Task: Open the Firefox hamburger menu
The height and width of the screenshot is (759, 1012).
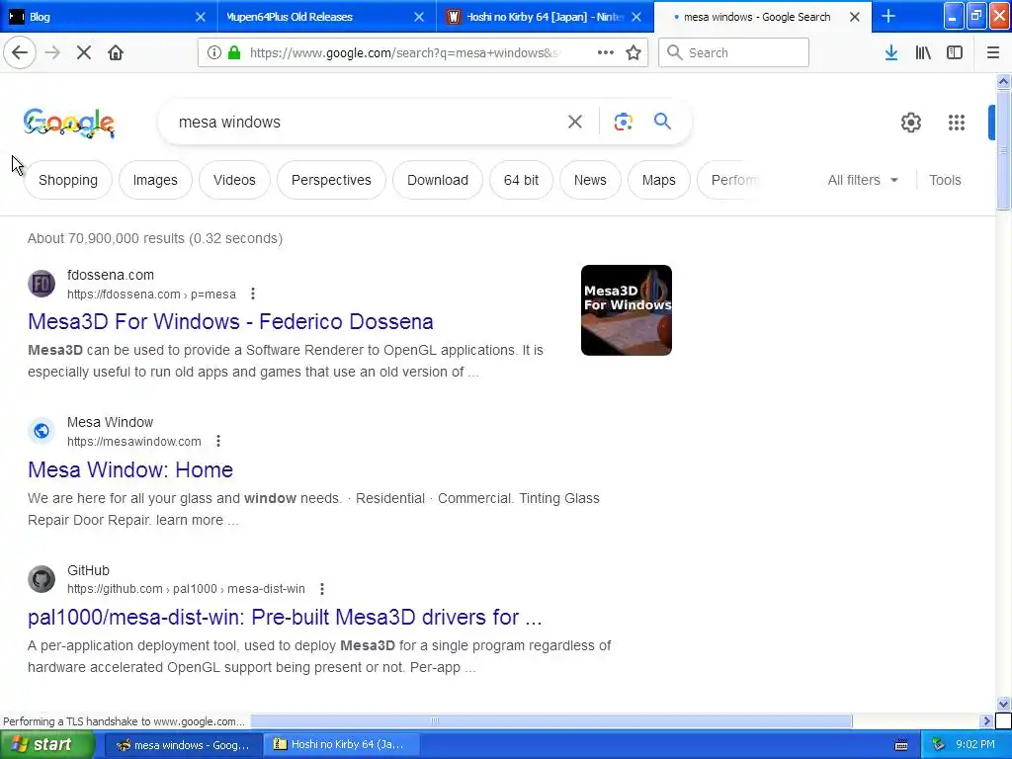Action: [x=992, y=52]
